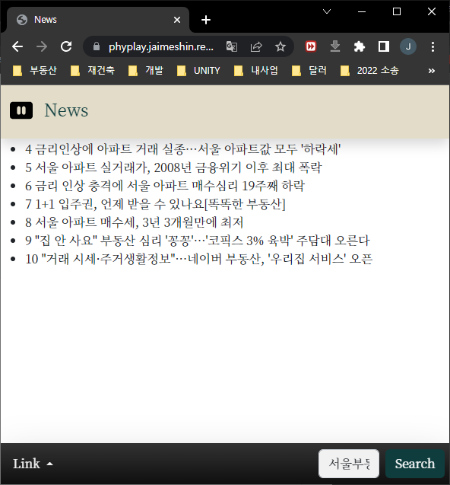Image resolution: width=450 pixels, height=485 pixels.
Task: Close the News tab
Action: 177,20
